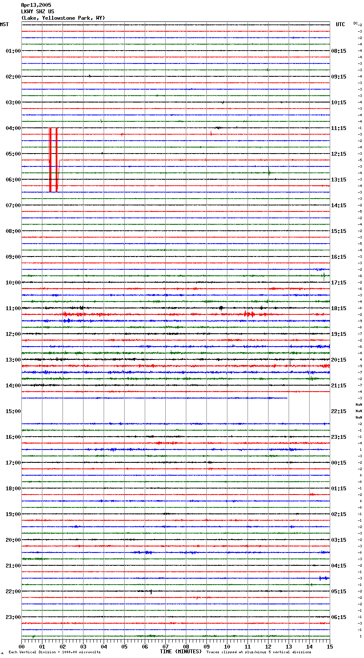364x658 pixels.
Task: Click the vertical division microvolts scale note
Action: (x=54, y=652)
